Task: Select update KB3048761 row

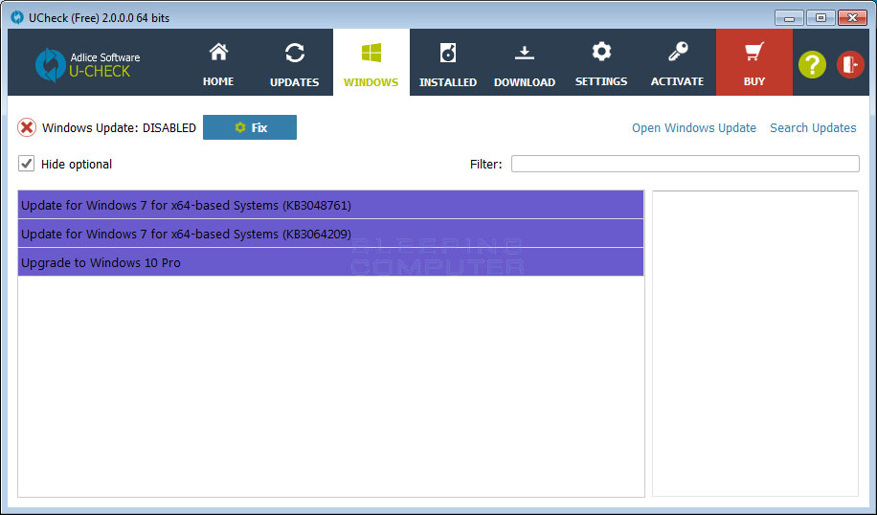Action: 330,205
